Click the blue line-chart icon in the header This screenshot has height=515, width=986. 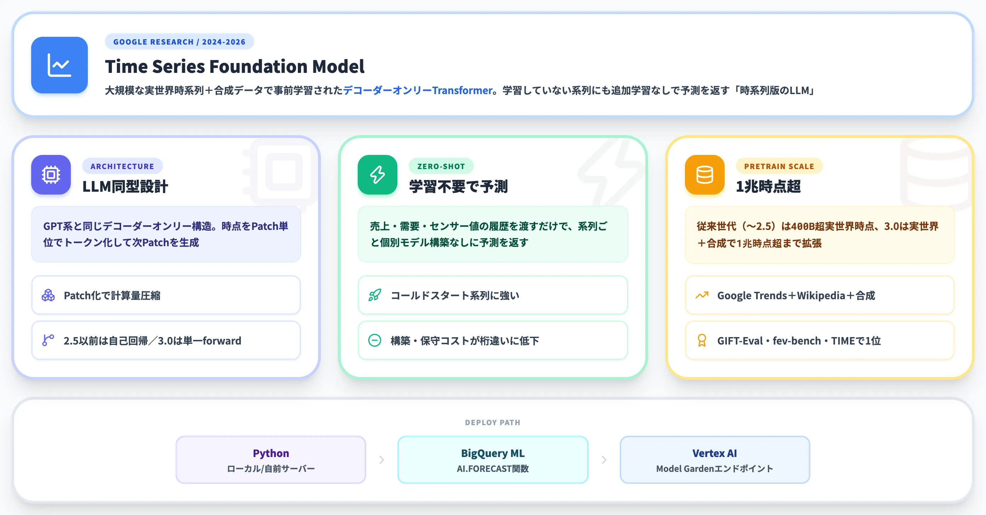(59, 65)
